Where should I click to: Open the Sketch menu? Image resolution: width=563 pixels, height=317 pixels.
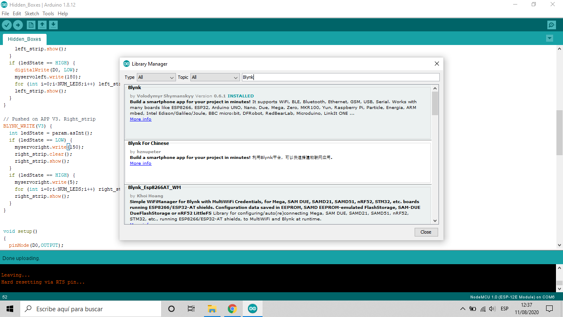(x=32, y=14)
